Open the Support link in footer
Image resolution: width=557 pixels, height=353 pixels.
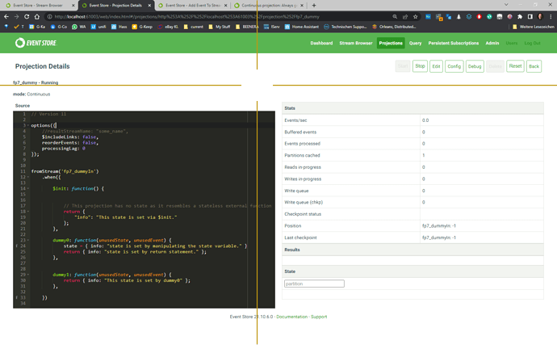[x=319, y=317]
